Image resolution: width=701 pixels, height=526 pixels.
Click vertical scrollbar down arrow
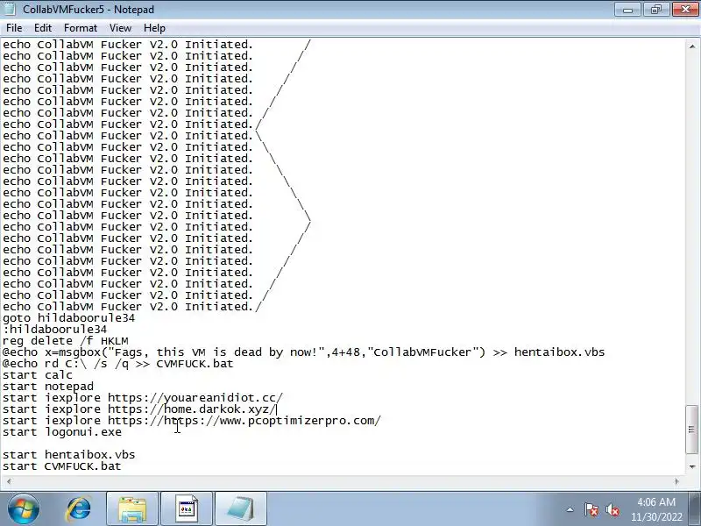pos(692,467)
